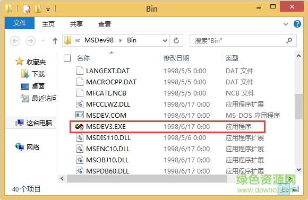Click the 收藏夹 star icon
This screenshot has height=200, width=308.
click(x=20, y=62)
